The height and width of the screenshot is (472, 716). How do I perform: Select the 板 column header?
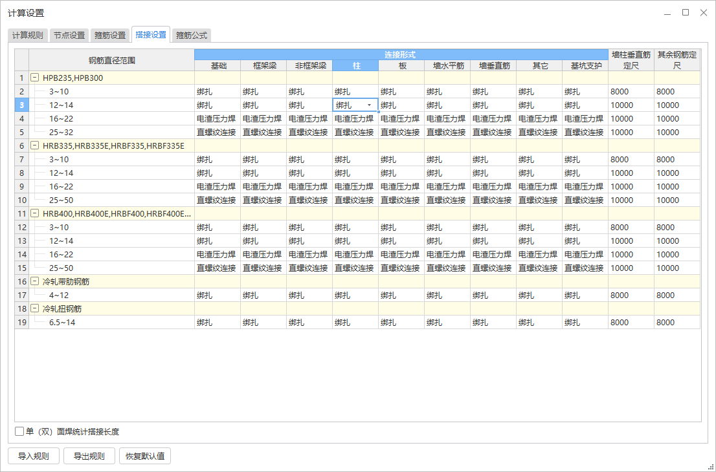pyautogui.click(x=402, y=66)
